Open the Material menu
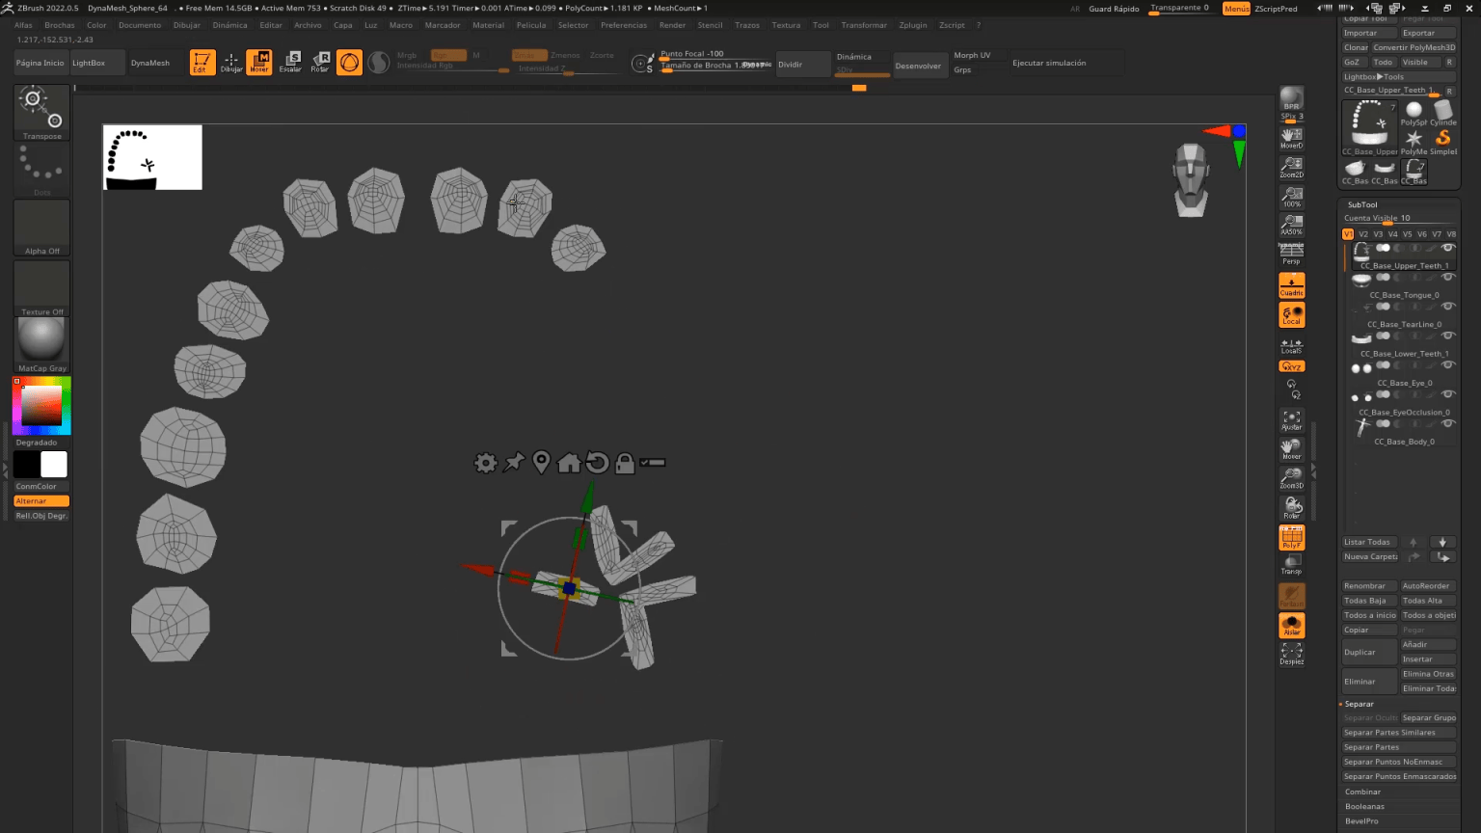Viewport: 1481px width, 833px height. 488,25
